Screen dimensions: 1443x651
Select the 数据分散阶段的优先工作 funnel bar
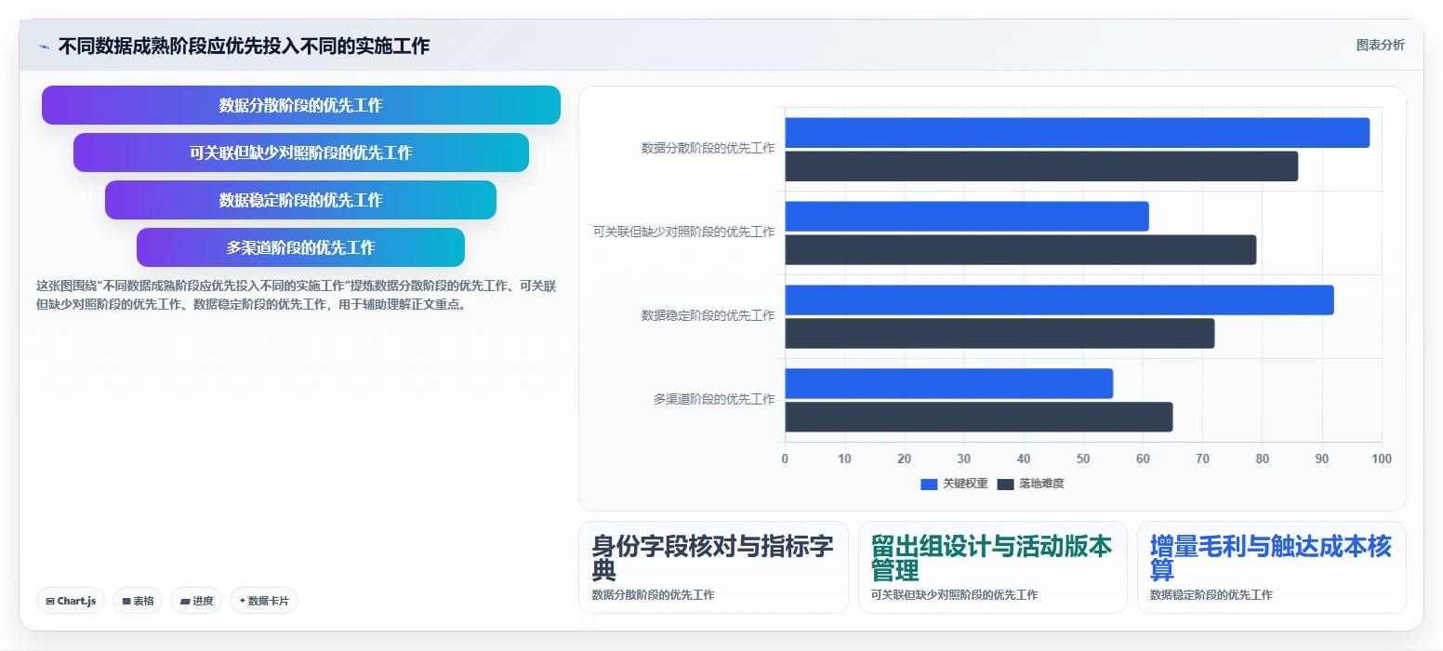click(301, 105)
